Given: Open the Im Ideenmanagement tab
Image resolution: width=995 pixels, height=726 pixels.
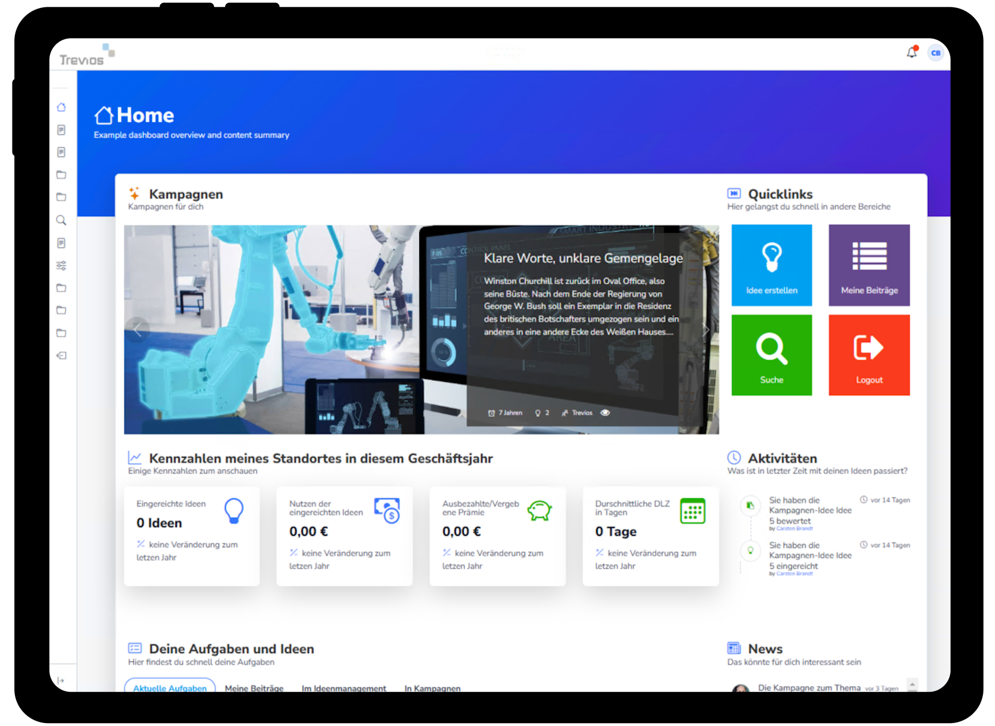Looking at the screenshot, I should 344,688.
